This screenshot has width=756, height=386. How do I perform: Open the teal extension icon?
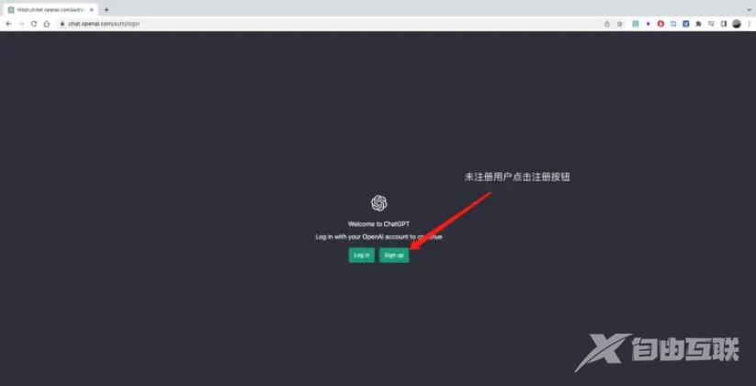tap(636, 24)
